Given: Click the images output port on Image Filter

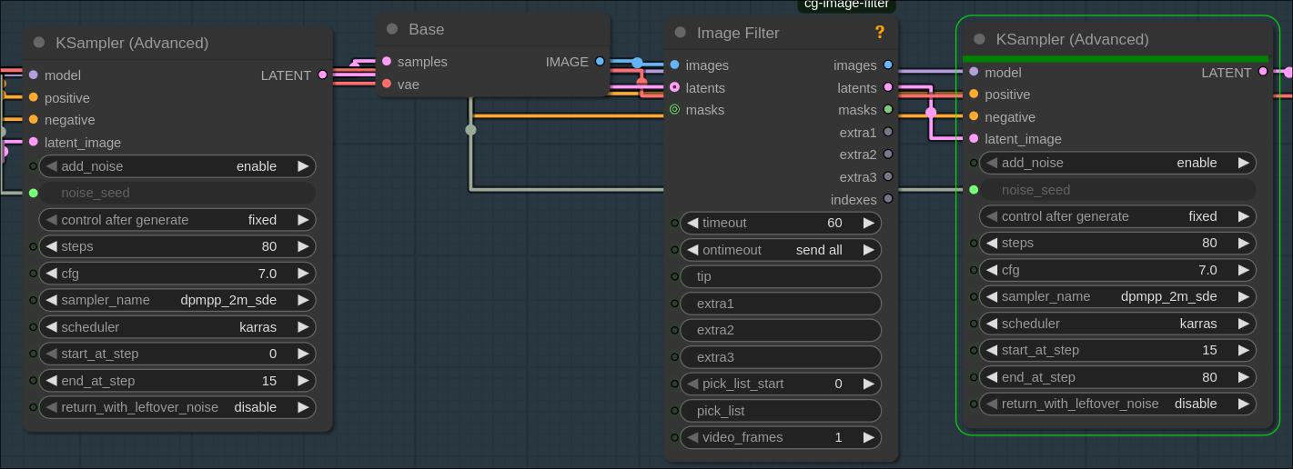Looking at the screenshot, I should click(x=888, y=65).
